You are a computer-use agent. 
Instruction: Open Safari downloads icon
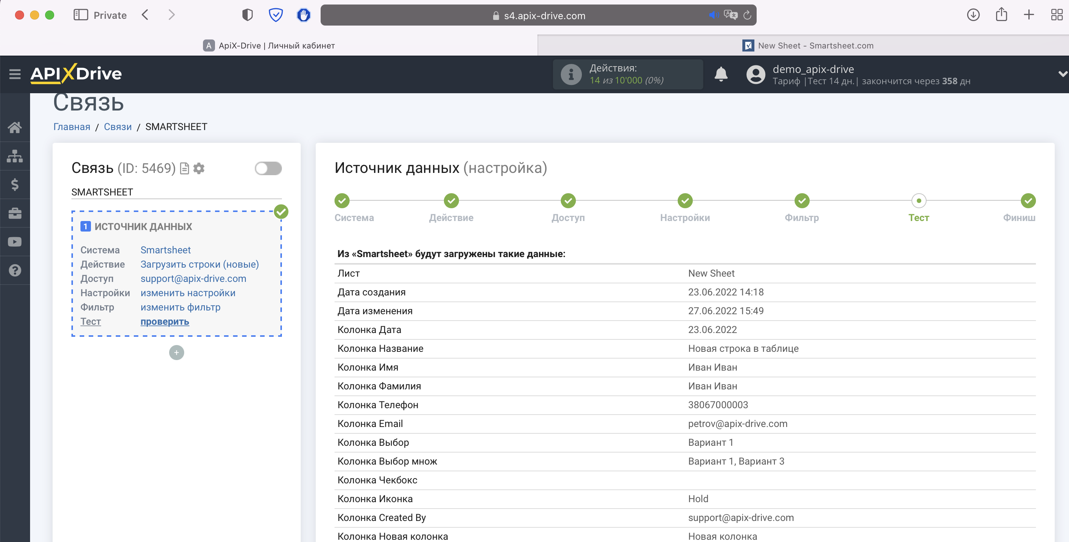click(x=973, y=15)
